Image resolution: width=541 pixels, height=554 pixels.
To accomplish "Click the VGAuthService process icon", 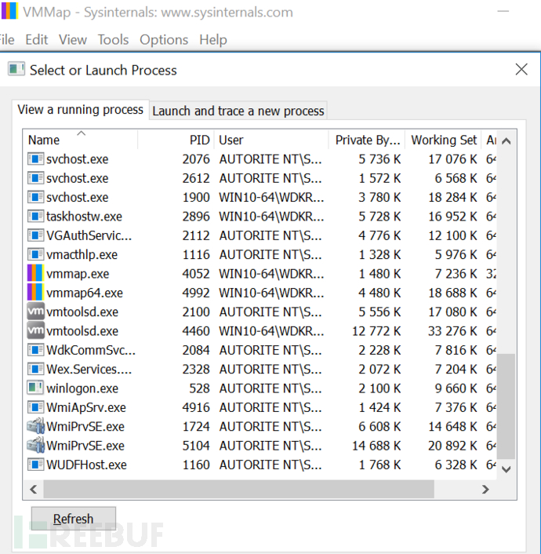I will (x=35, y=235).
